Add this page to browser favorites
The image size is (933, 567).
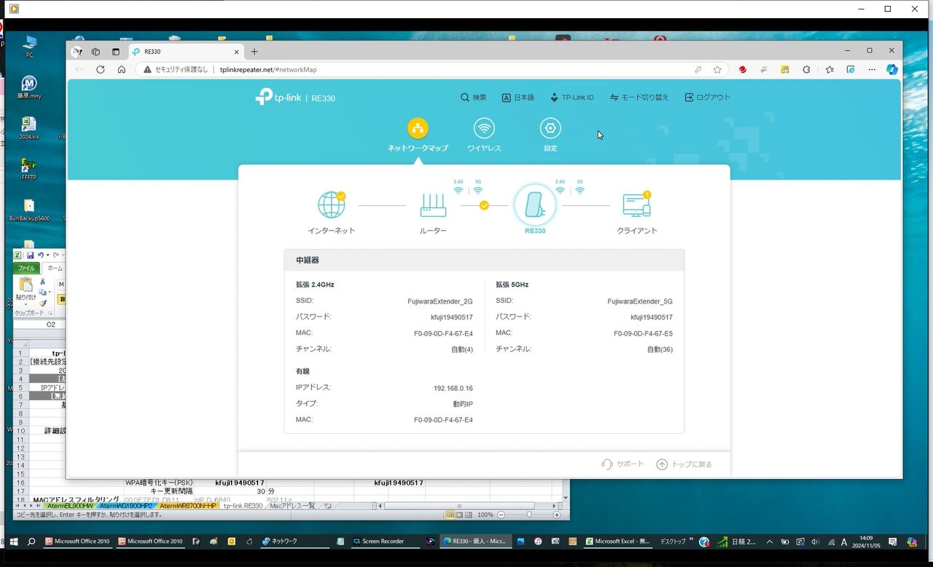(717, 70)
